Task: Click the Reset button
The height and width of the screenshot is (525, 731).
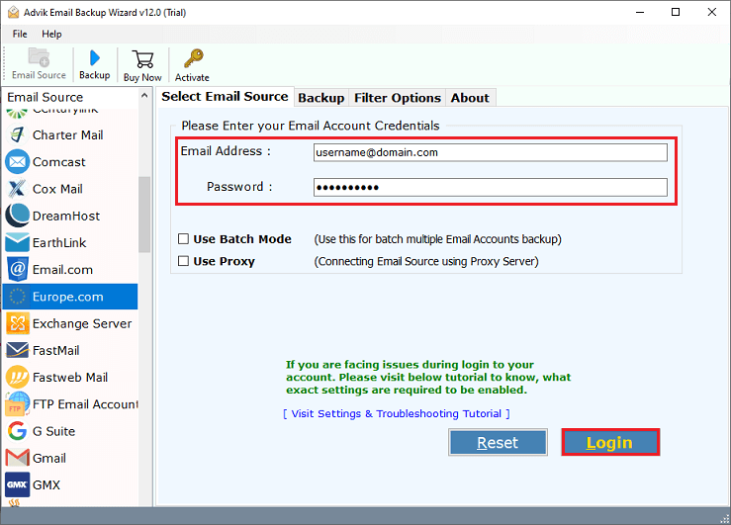Action: point(498,443)
